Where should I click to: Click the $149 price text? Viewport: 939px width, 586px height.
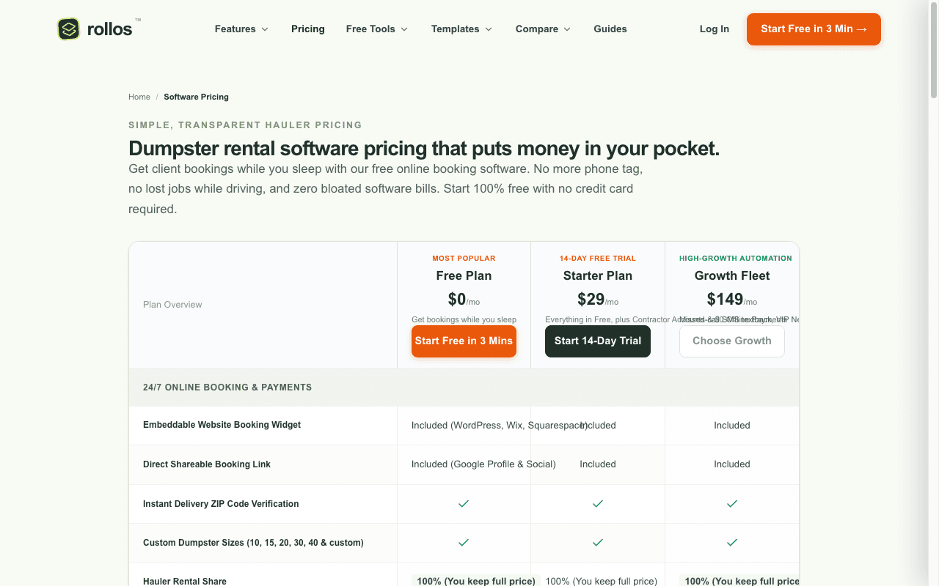pos(726,299)
